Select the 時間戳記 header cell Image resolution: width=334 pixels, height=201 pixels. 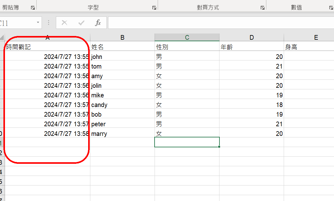tap(47, 47)
